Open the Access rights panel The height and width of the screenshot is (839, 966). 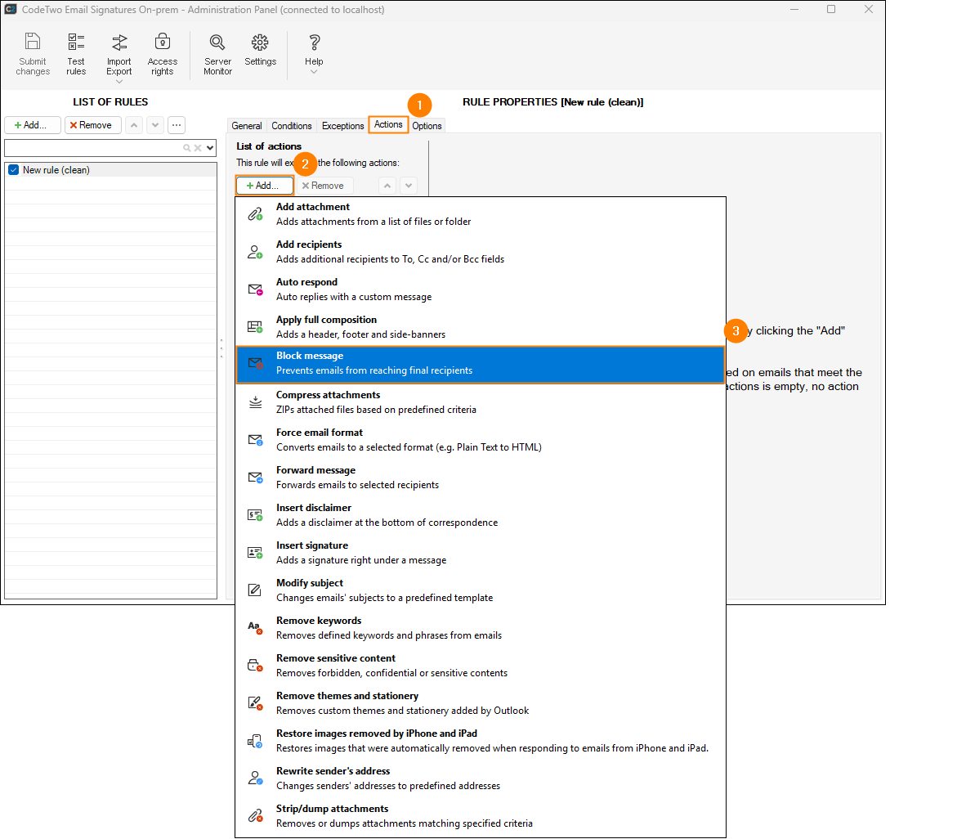162,52
